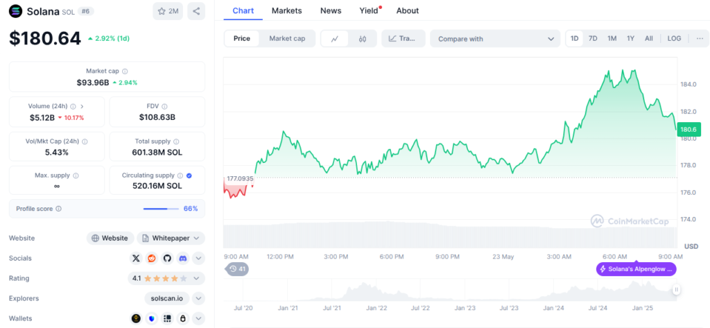710x328 pixels.
Task: Click the $180.64 price value
Action: tap(45, 39)
